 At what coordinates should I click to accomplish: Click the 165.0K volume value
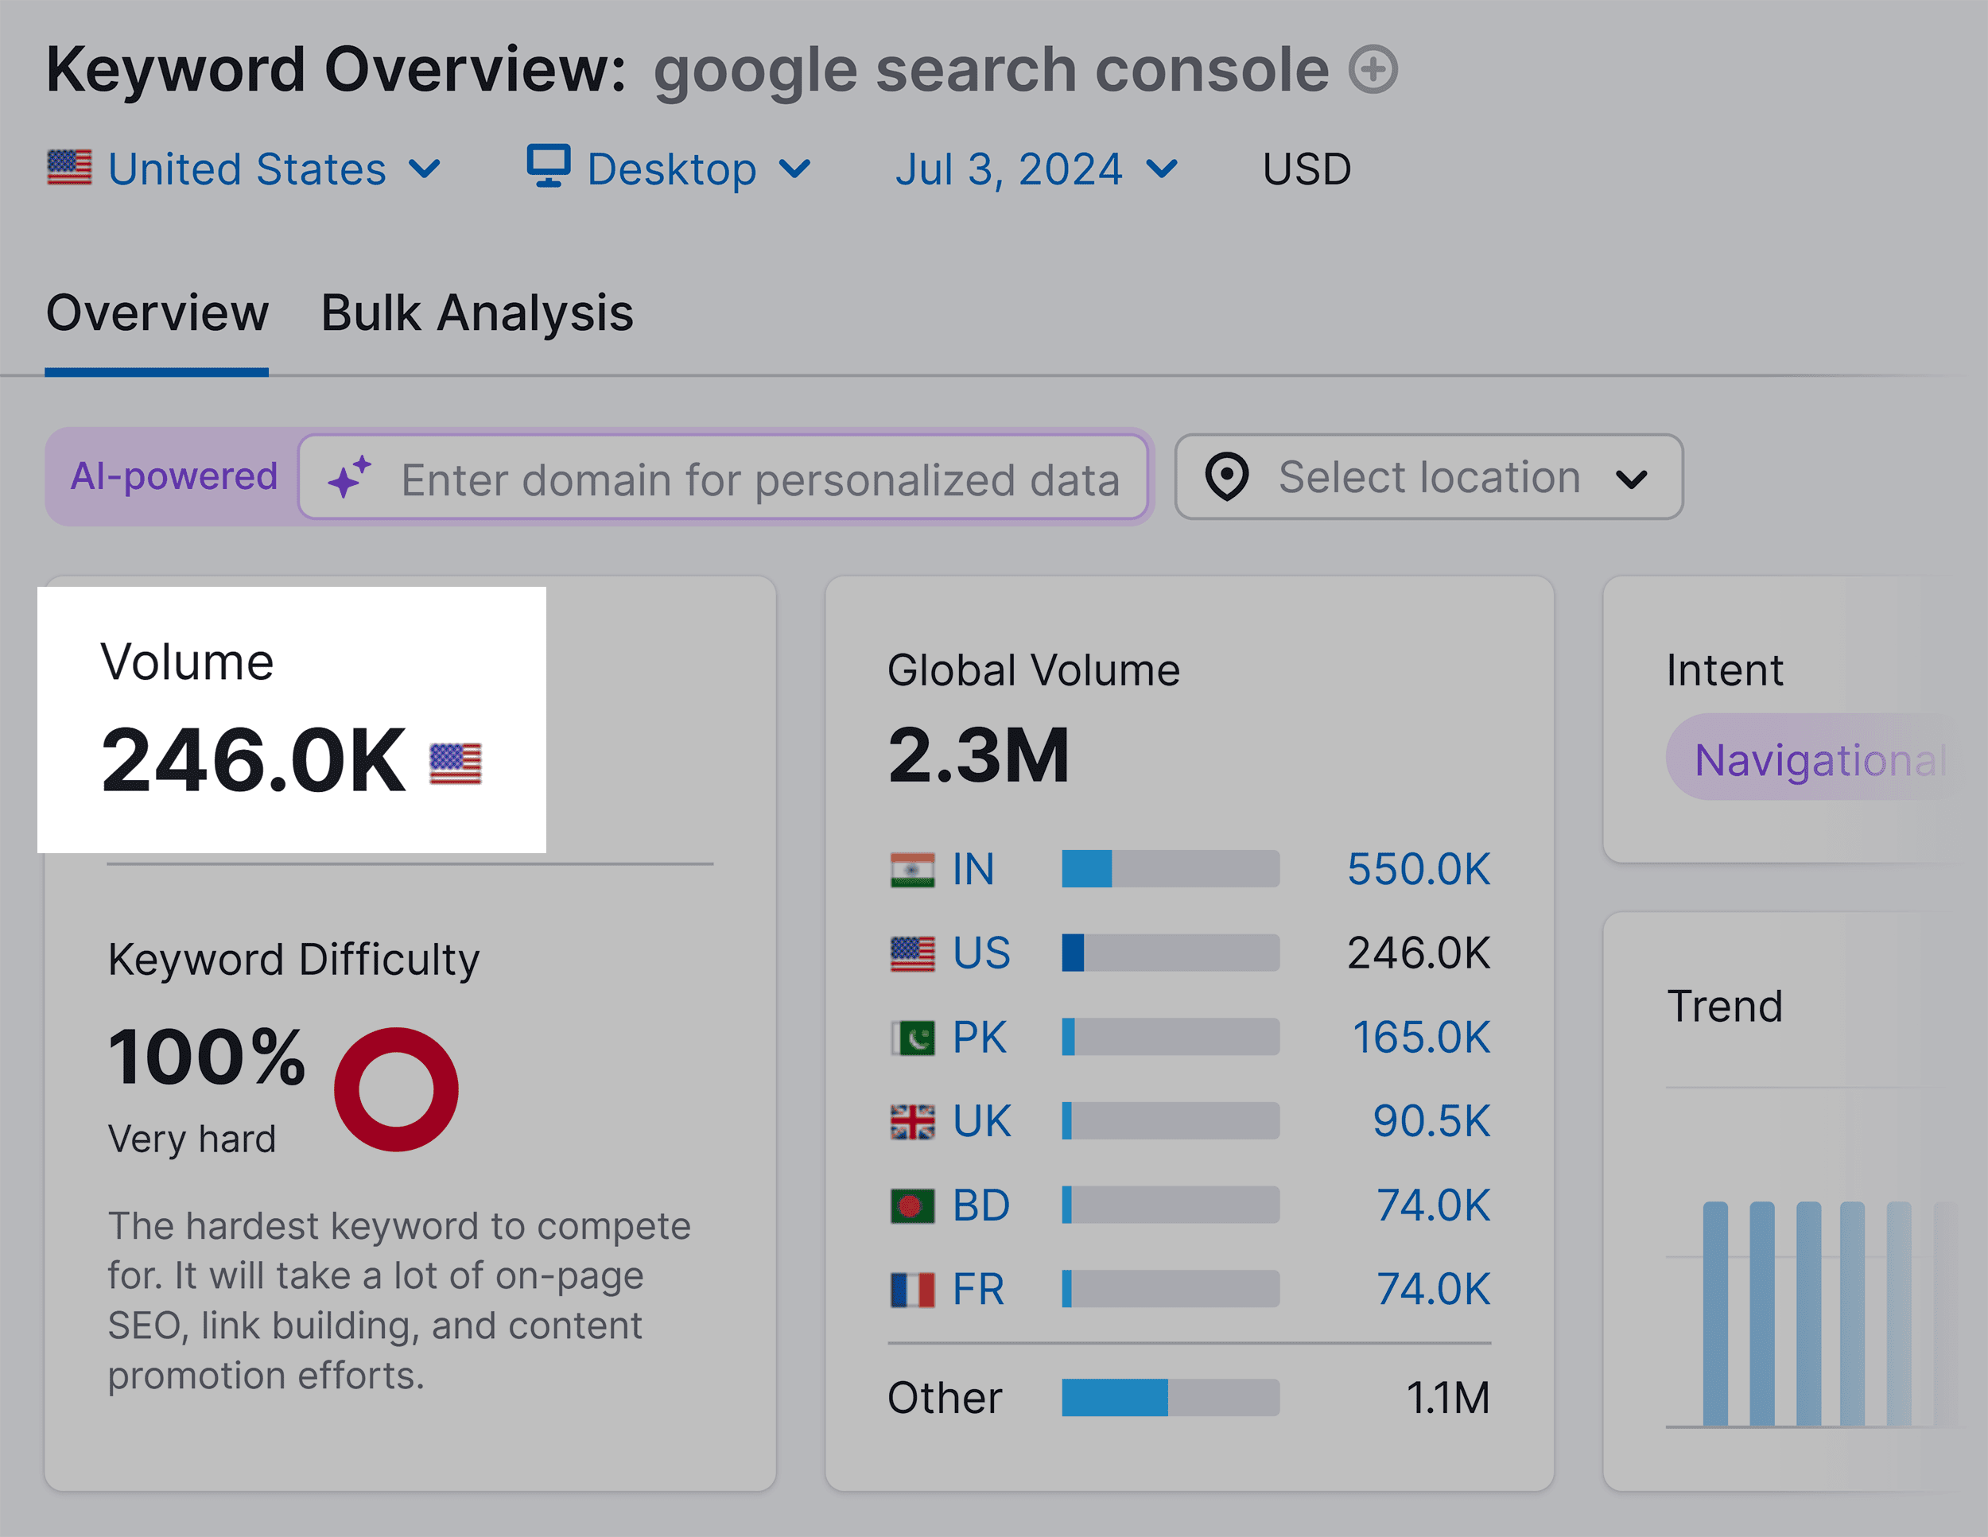tap(1421, 1038)
